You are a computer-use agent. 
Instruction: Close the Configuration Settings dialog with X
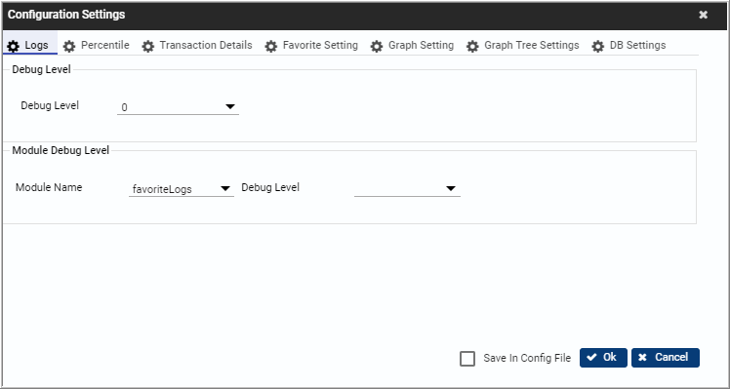[703, 15]
